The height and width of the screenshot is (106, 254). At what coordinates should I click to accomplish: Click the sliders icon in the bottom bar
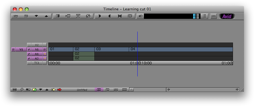[116, 90]
